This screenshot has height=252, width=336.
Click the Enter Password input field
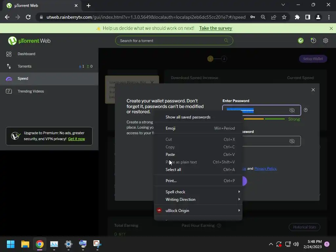tap(262, 110)
